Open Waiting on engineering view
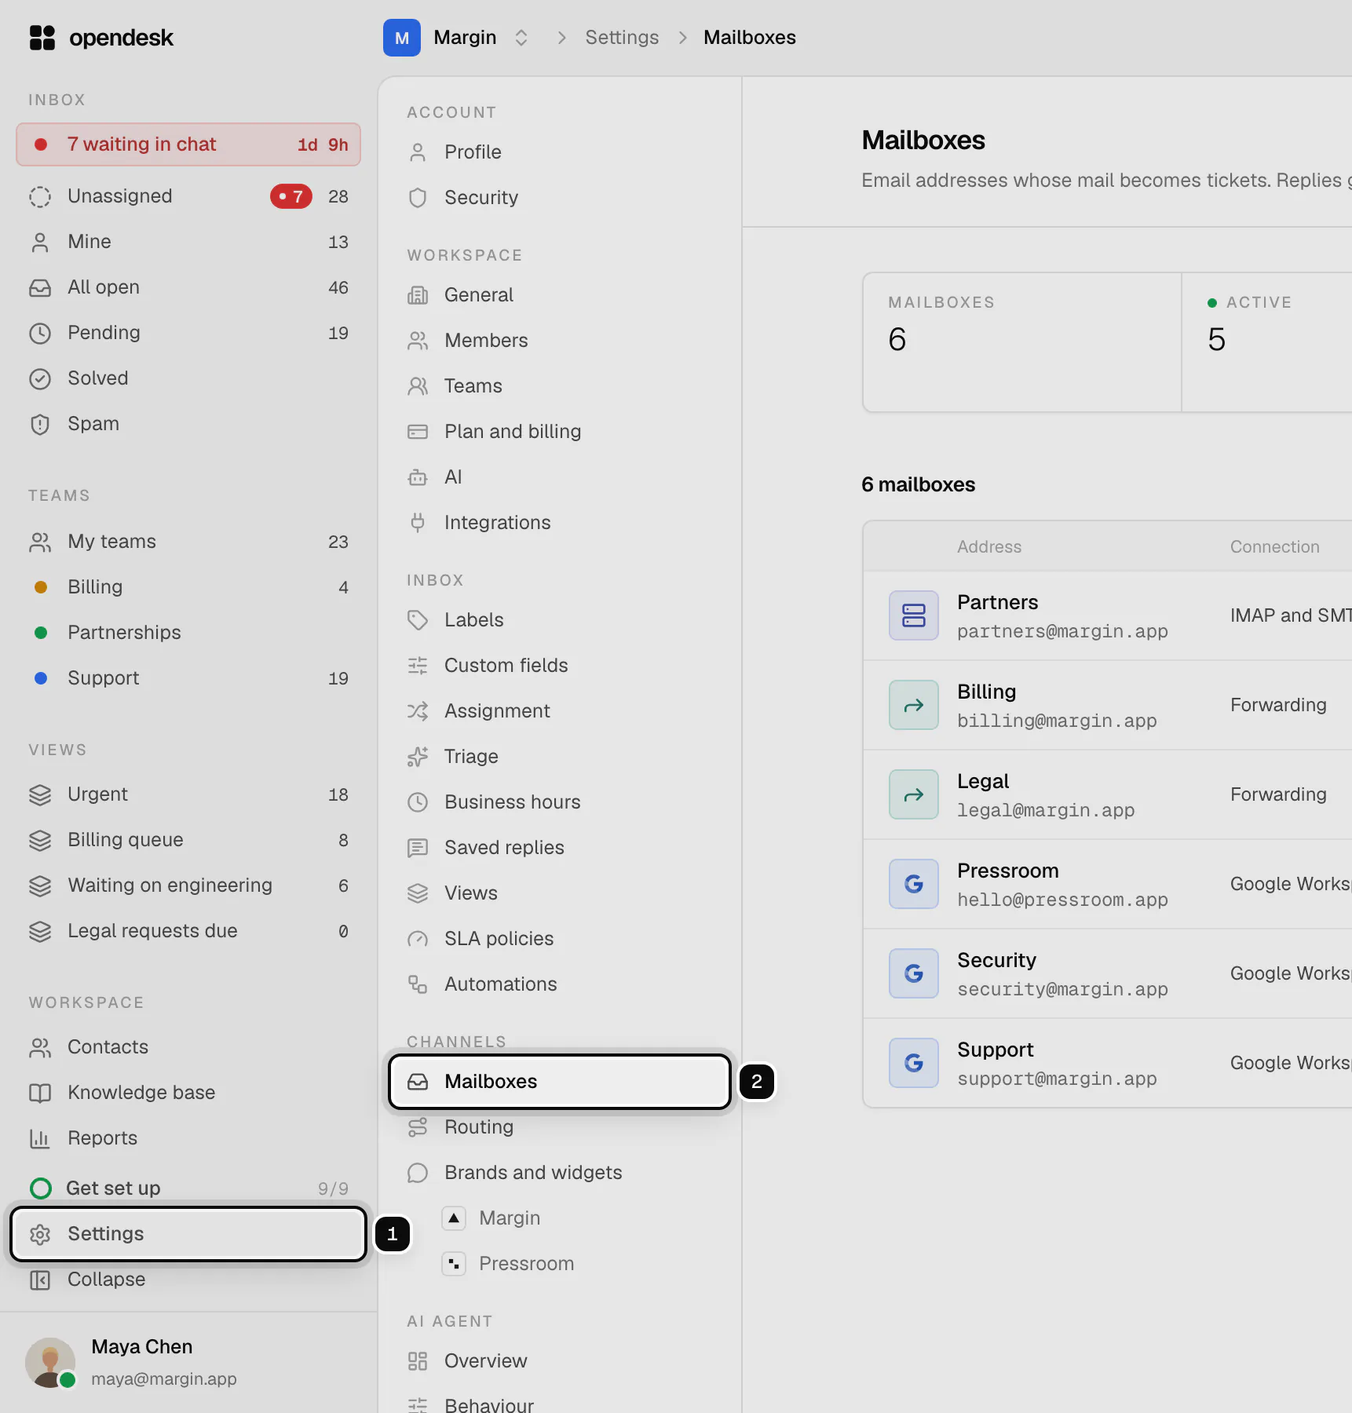The width and height of the screenshot is (1352, 1413). click(x=188, y=885)
